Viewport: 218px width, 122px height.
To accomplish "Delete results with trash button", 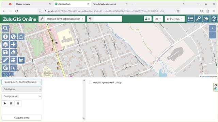I will click(18, 103).
